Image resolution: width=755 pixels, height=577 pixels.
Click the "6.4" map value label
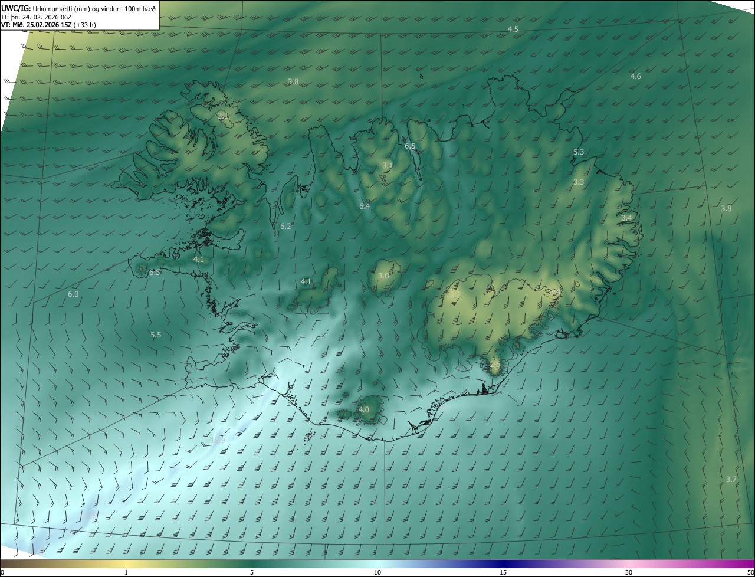[365, 206]
